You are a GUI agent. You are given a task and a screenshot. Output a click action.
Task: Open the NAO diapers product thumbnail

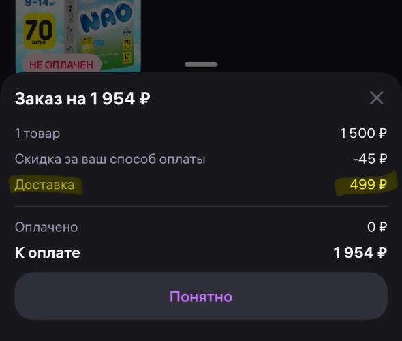coord(78,36)
